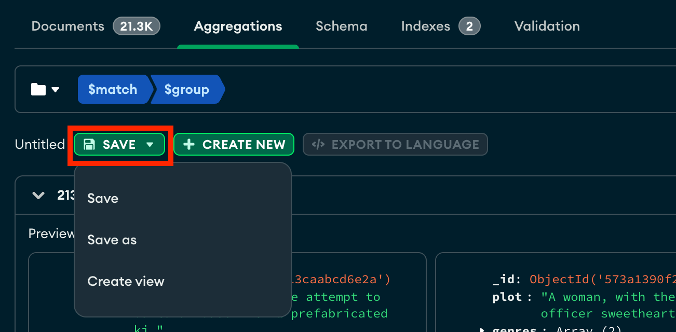Screen dimensions: 676x332
Task: Select the $match pipeline stage
Action: coord(113,89)
